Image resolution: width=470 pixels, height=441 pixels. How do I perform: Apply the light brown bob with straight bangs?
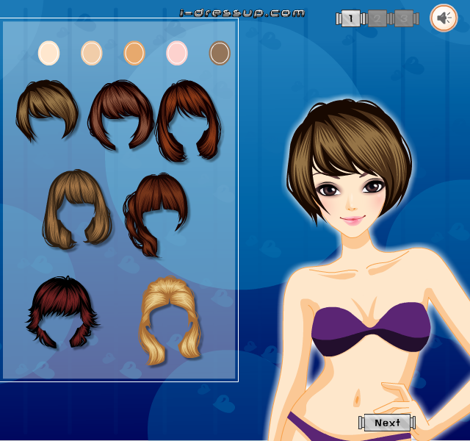point(77,209)
